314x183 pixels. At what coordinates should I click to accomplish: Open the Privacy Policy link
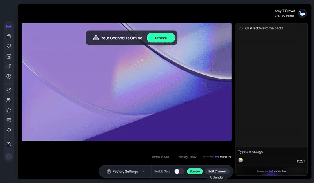tap(187, 157)
